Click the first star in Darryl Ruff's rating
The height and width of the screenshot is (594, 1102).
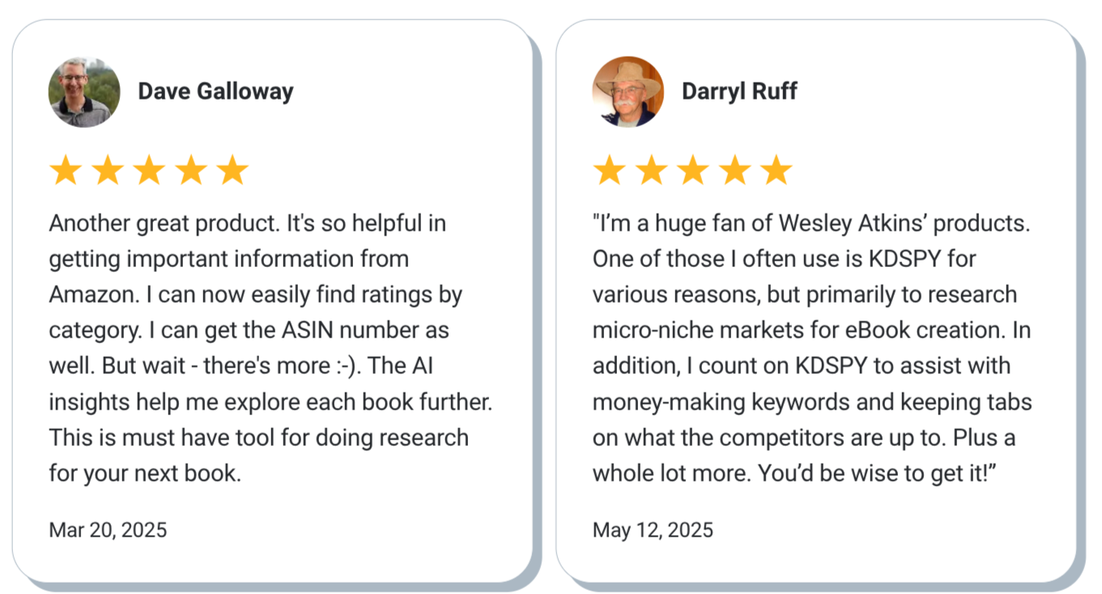coord(609,171)
